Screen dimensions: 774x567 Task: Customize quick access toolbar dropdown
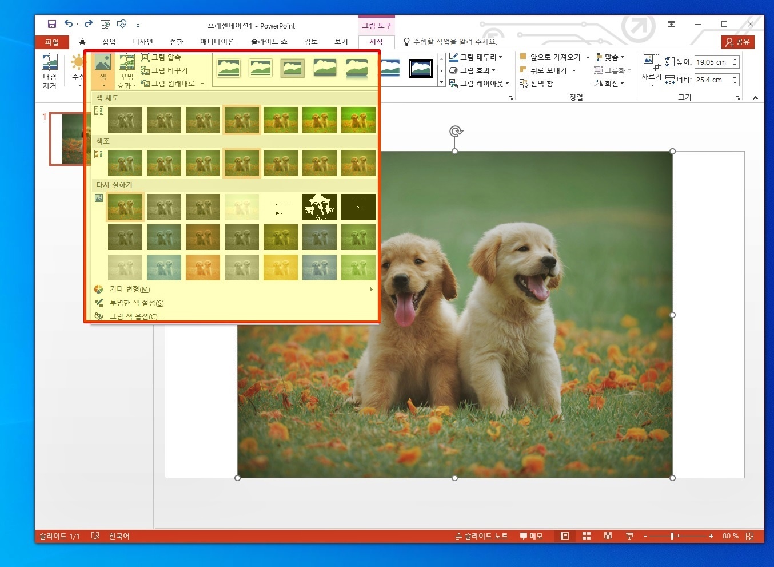[x=138, y=25]
